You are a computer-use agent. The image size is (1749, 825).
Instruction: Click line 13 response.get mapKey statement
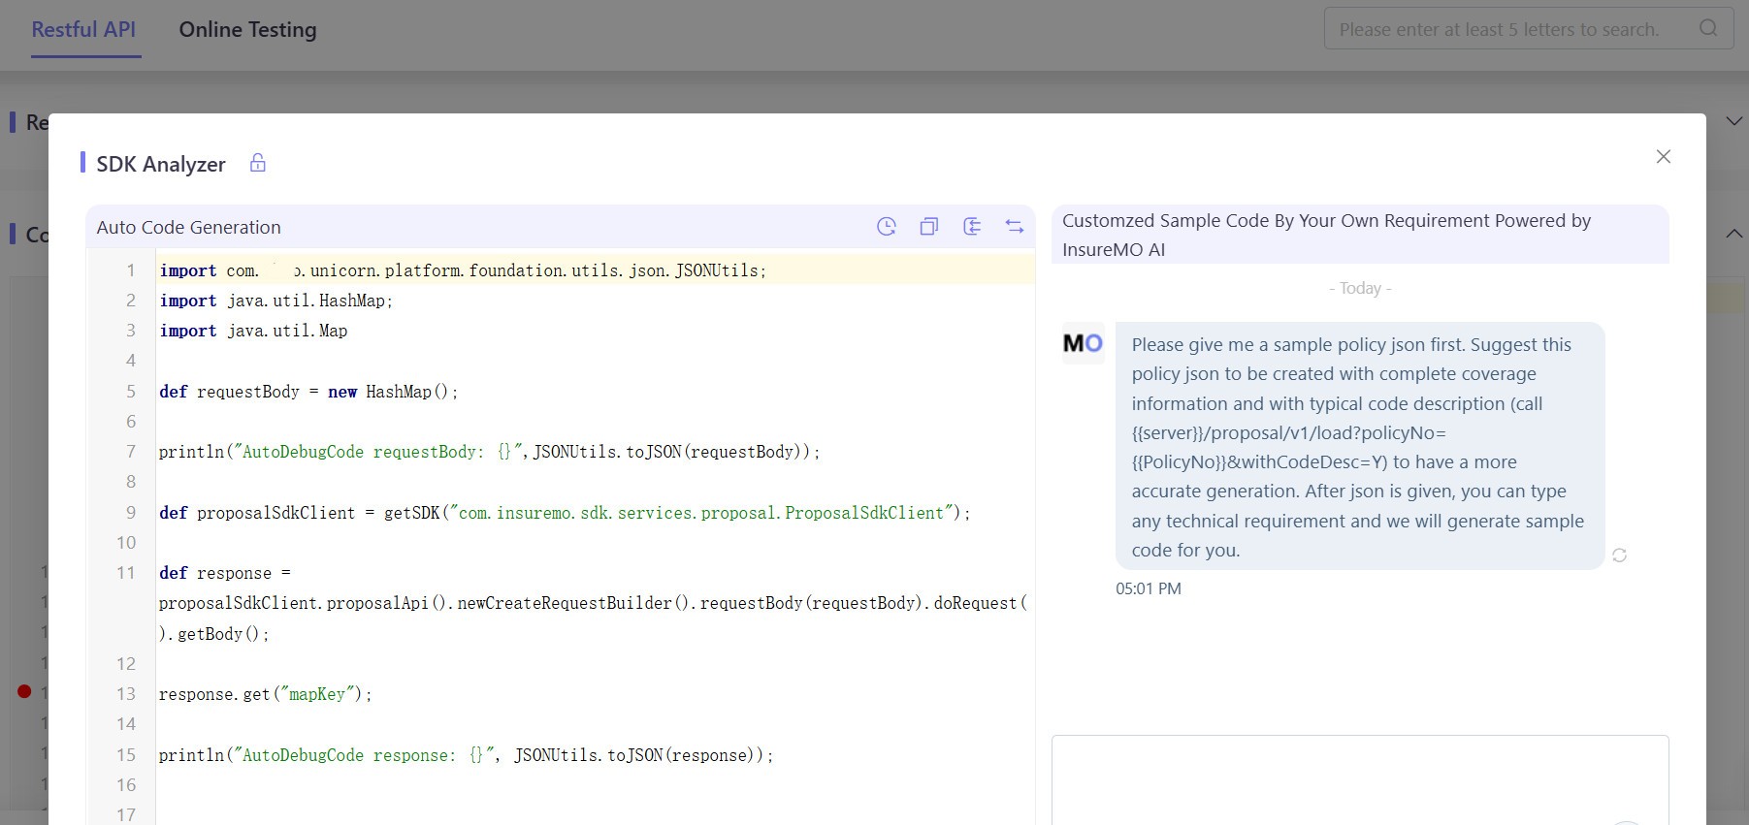(266, 694)
